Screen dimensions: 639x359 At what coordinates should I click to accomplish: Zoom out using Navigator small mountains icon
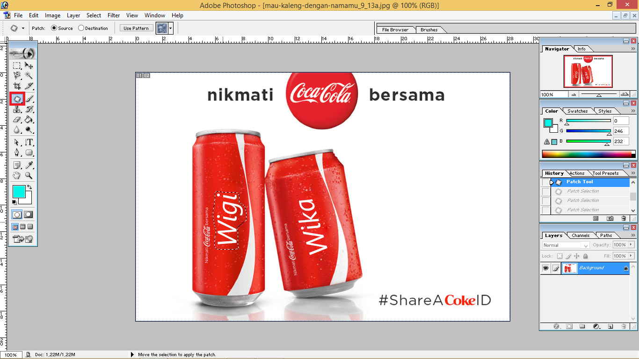(x=574, y=94)
